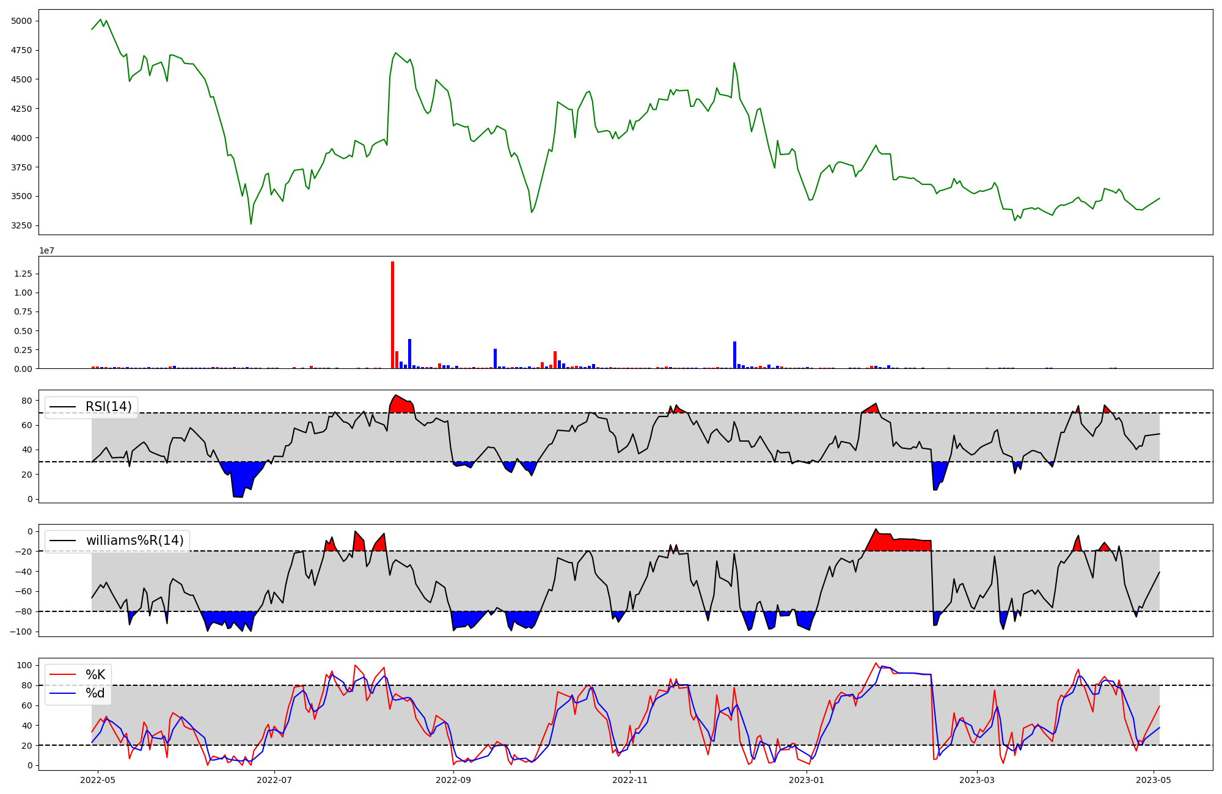
Task: Click the 100 stochastic axis label
Action: [x=26, y=665]
